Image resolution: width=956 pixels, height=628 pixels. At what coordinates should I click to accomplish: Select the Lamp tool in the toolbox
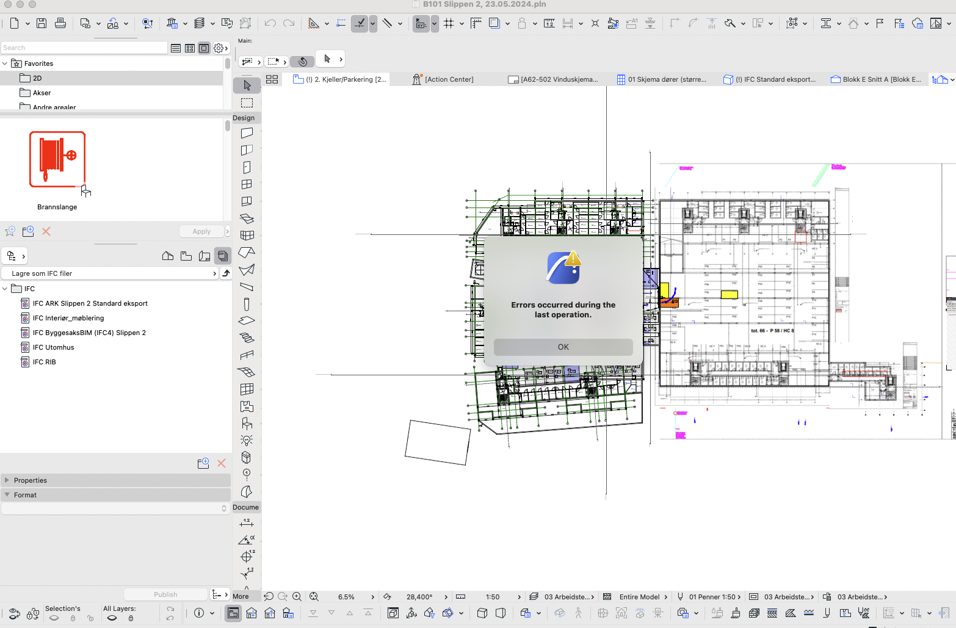click(x=247, y=440)
